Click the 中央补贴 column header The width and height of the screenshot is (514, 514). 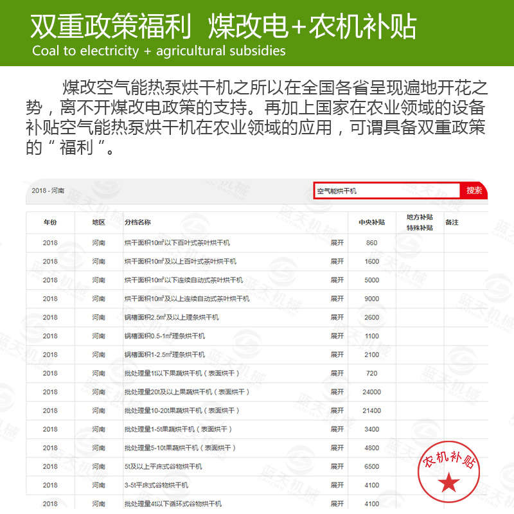point(371,222)
